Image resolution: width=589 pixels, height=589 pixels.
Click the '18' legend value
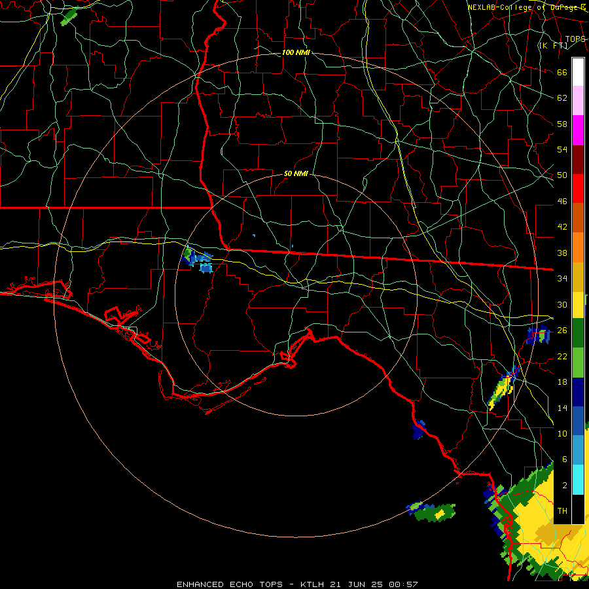pos(562,382)
